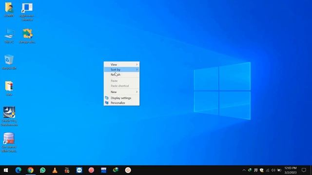312x175 pixels.
Task: Open the sqlplusw shortcut desktop icon
Action: pyautogui.click(x=27, y=12)
